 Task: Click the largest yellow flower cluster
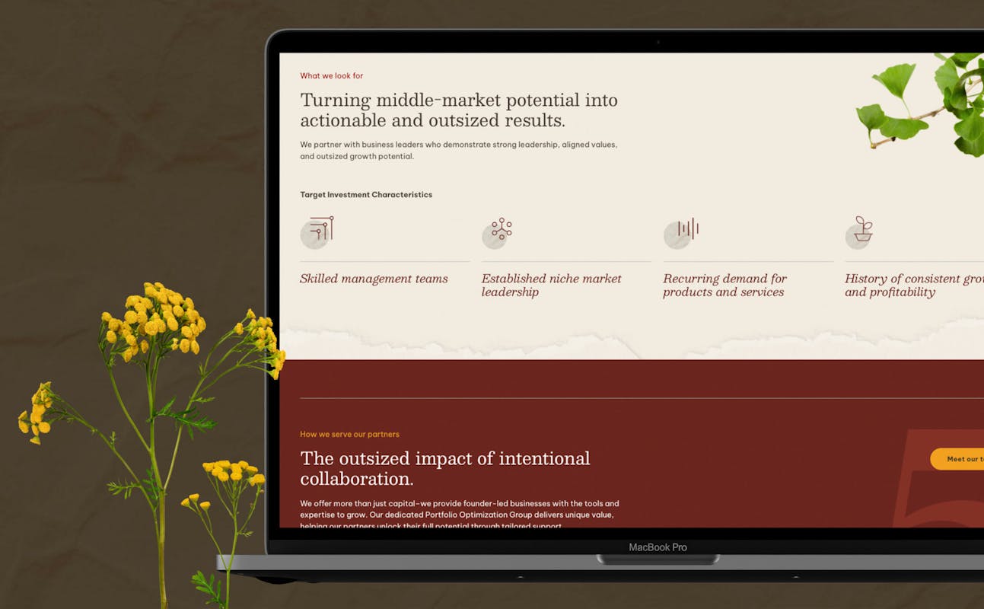coord(156,318)
